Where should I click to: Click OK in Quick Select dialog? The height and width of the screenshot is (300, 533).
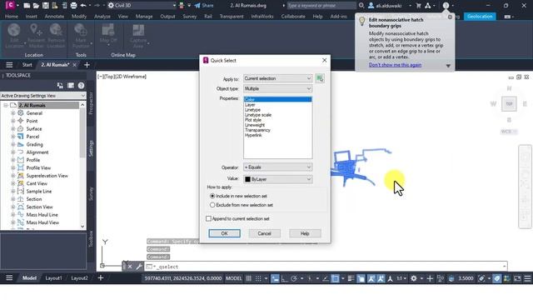tap(224, 233)
